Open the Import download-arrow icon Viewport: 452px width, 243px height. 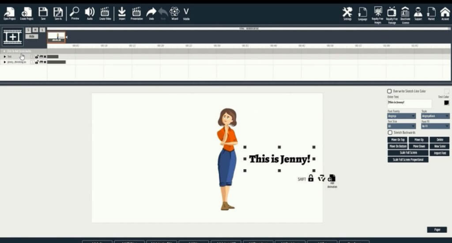point(122,14)
